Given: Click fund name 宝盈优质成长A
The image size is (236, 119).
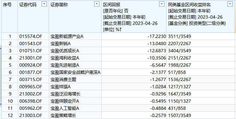Looking at the screenshot, I should (65, 51).
